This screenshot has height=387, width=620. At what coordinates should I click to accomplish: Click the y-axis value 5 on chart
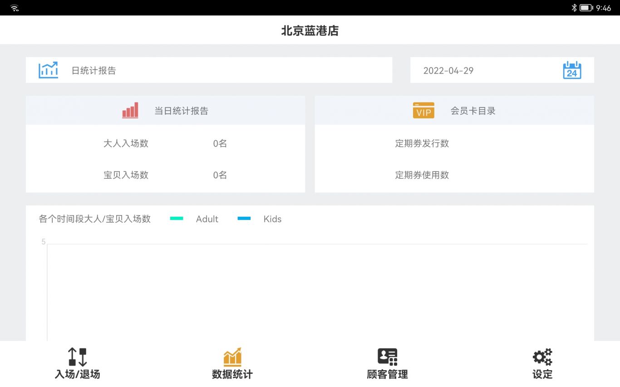pyautogui.click(x=44, y=242)
